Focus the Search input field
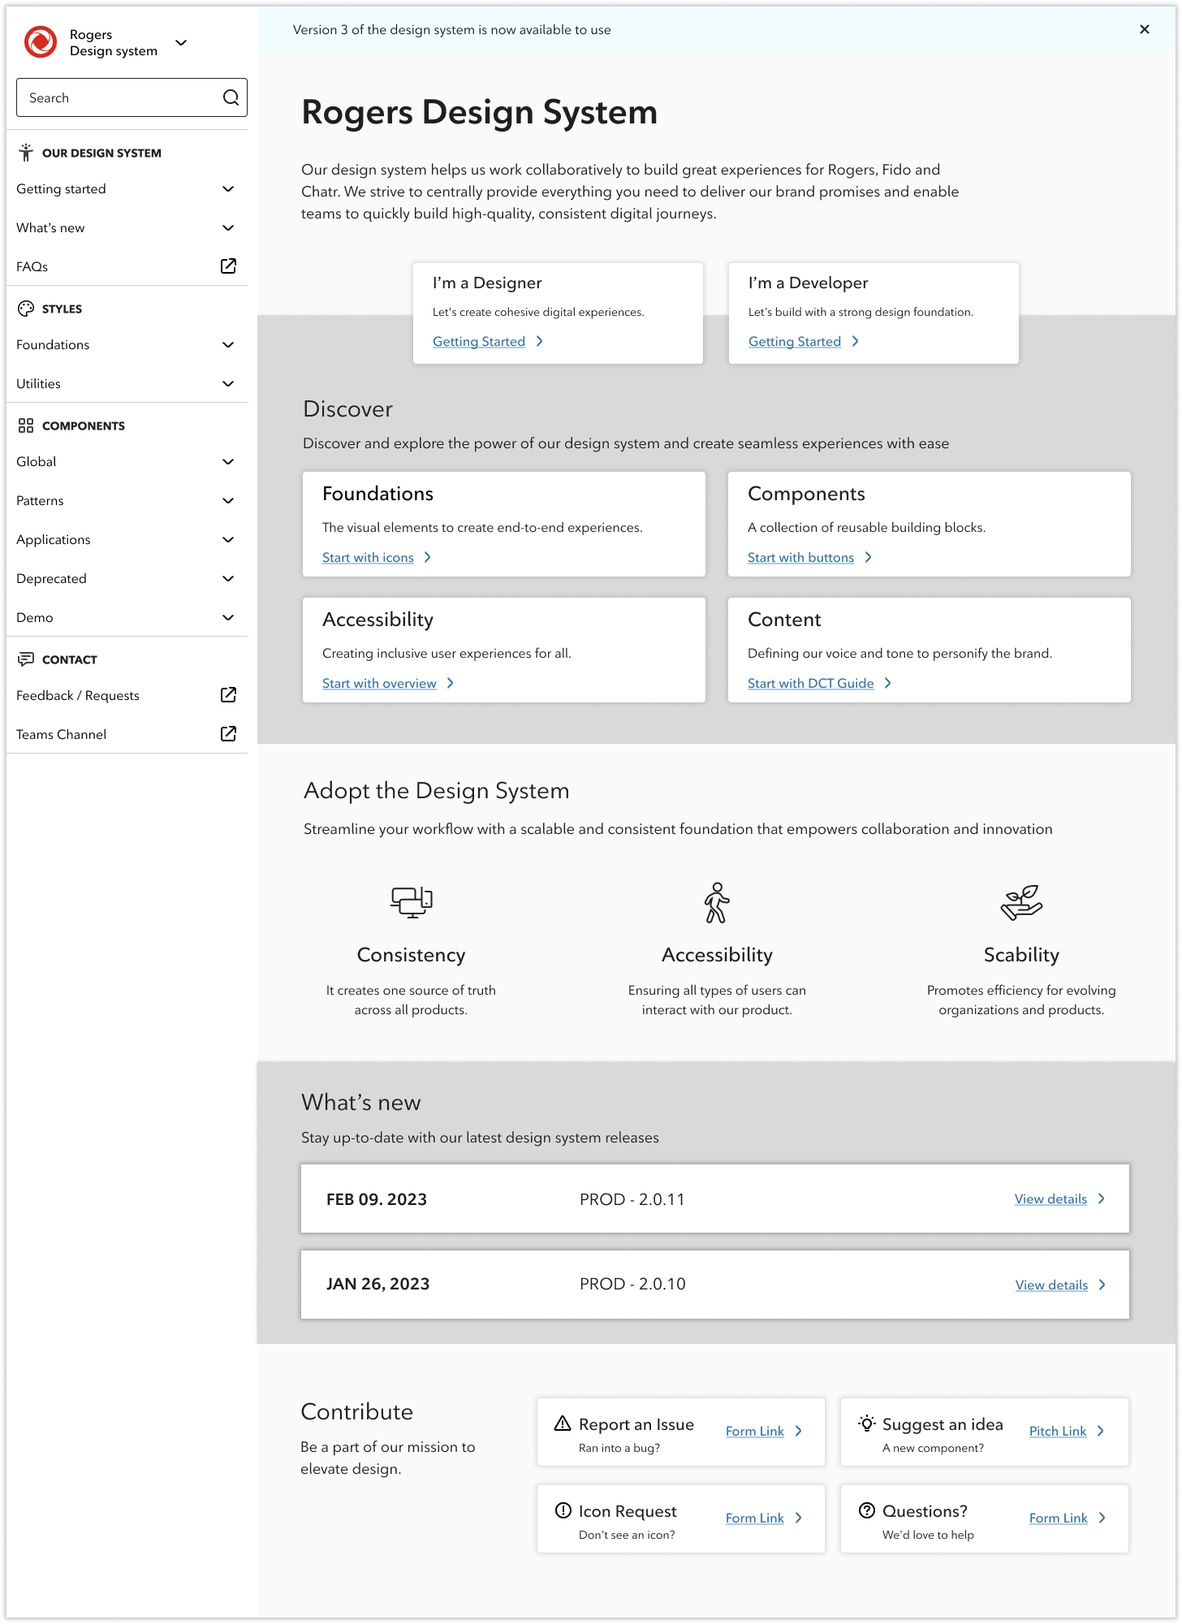This screenshot has height=1624, width=1182. point(132,97)
